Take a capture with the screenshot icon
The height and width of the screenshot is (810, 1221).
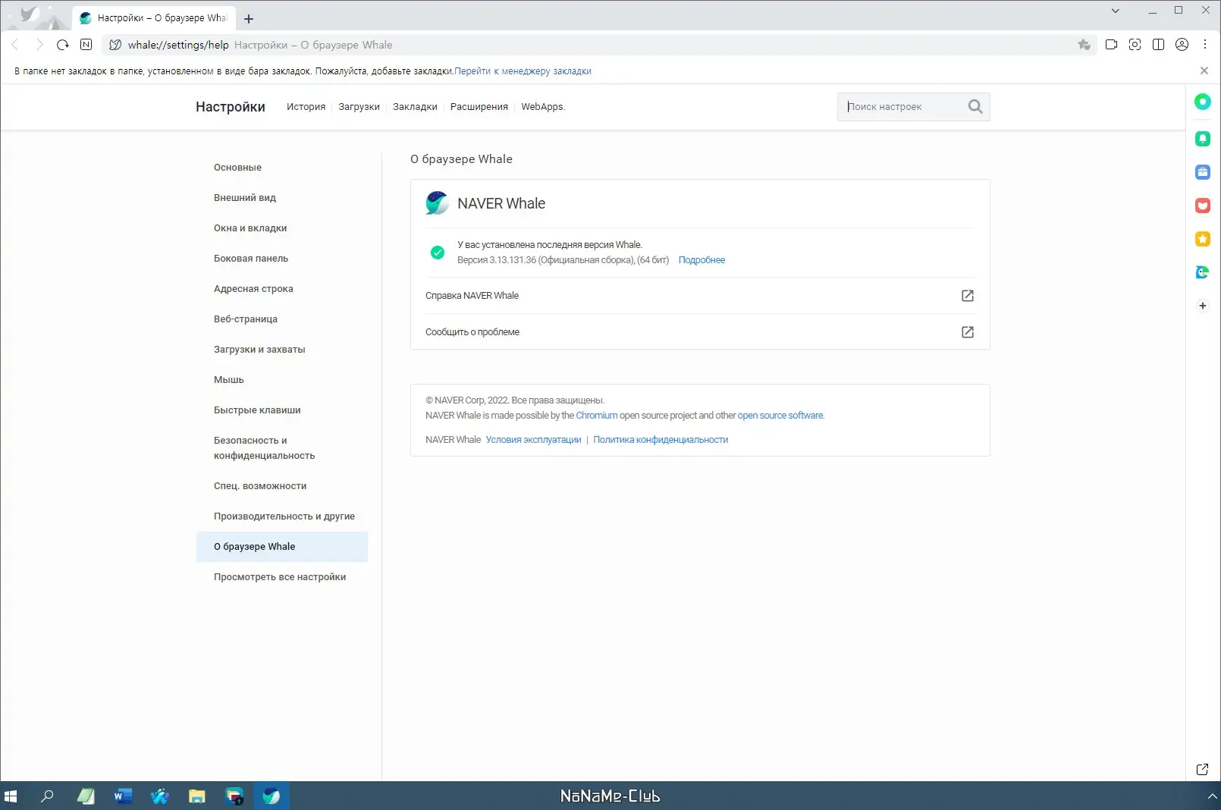[1135, 45]
